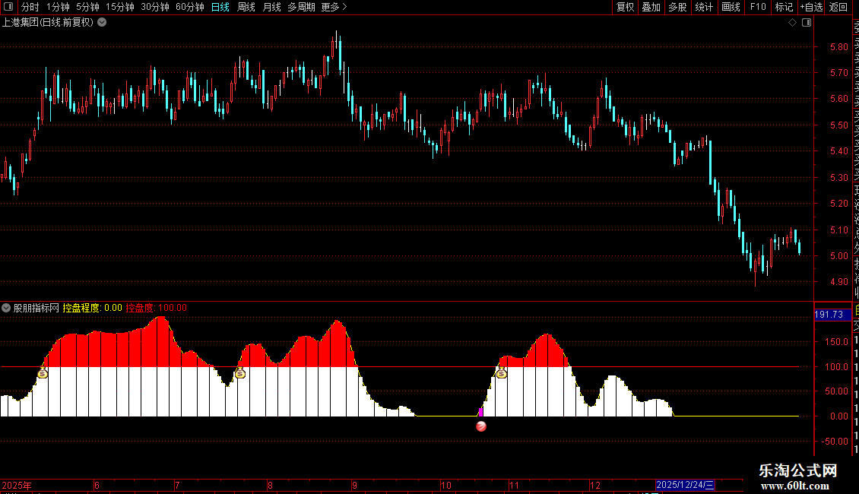Select the 1分钟 period
Screen dimensions: 859x494
[x=58, y=7]
